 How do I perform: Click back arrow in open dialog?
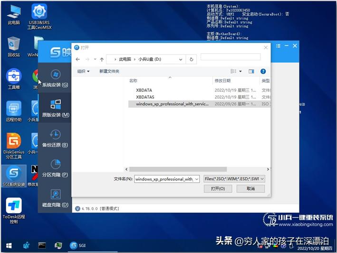78,59
